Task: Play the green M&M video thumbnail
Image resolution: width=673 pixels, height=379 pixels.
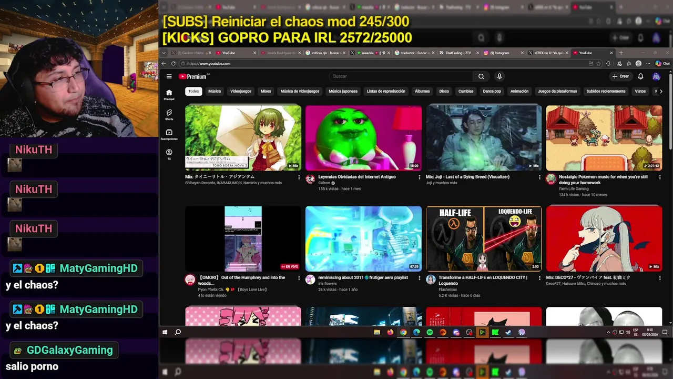Action: [x=363, y=138]
